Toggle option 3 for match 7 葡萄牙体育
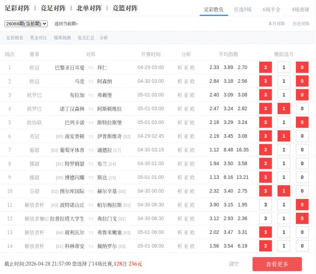The height and width of the screenshot is (274, 316). pos(266,150)
